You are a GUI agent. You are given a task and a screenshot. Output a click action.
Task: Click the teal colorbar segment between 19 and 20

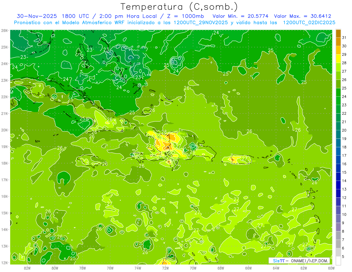338,134
